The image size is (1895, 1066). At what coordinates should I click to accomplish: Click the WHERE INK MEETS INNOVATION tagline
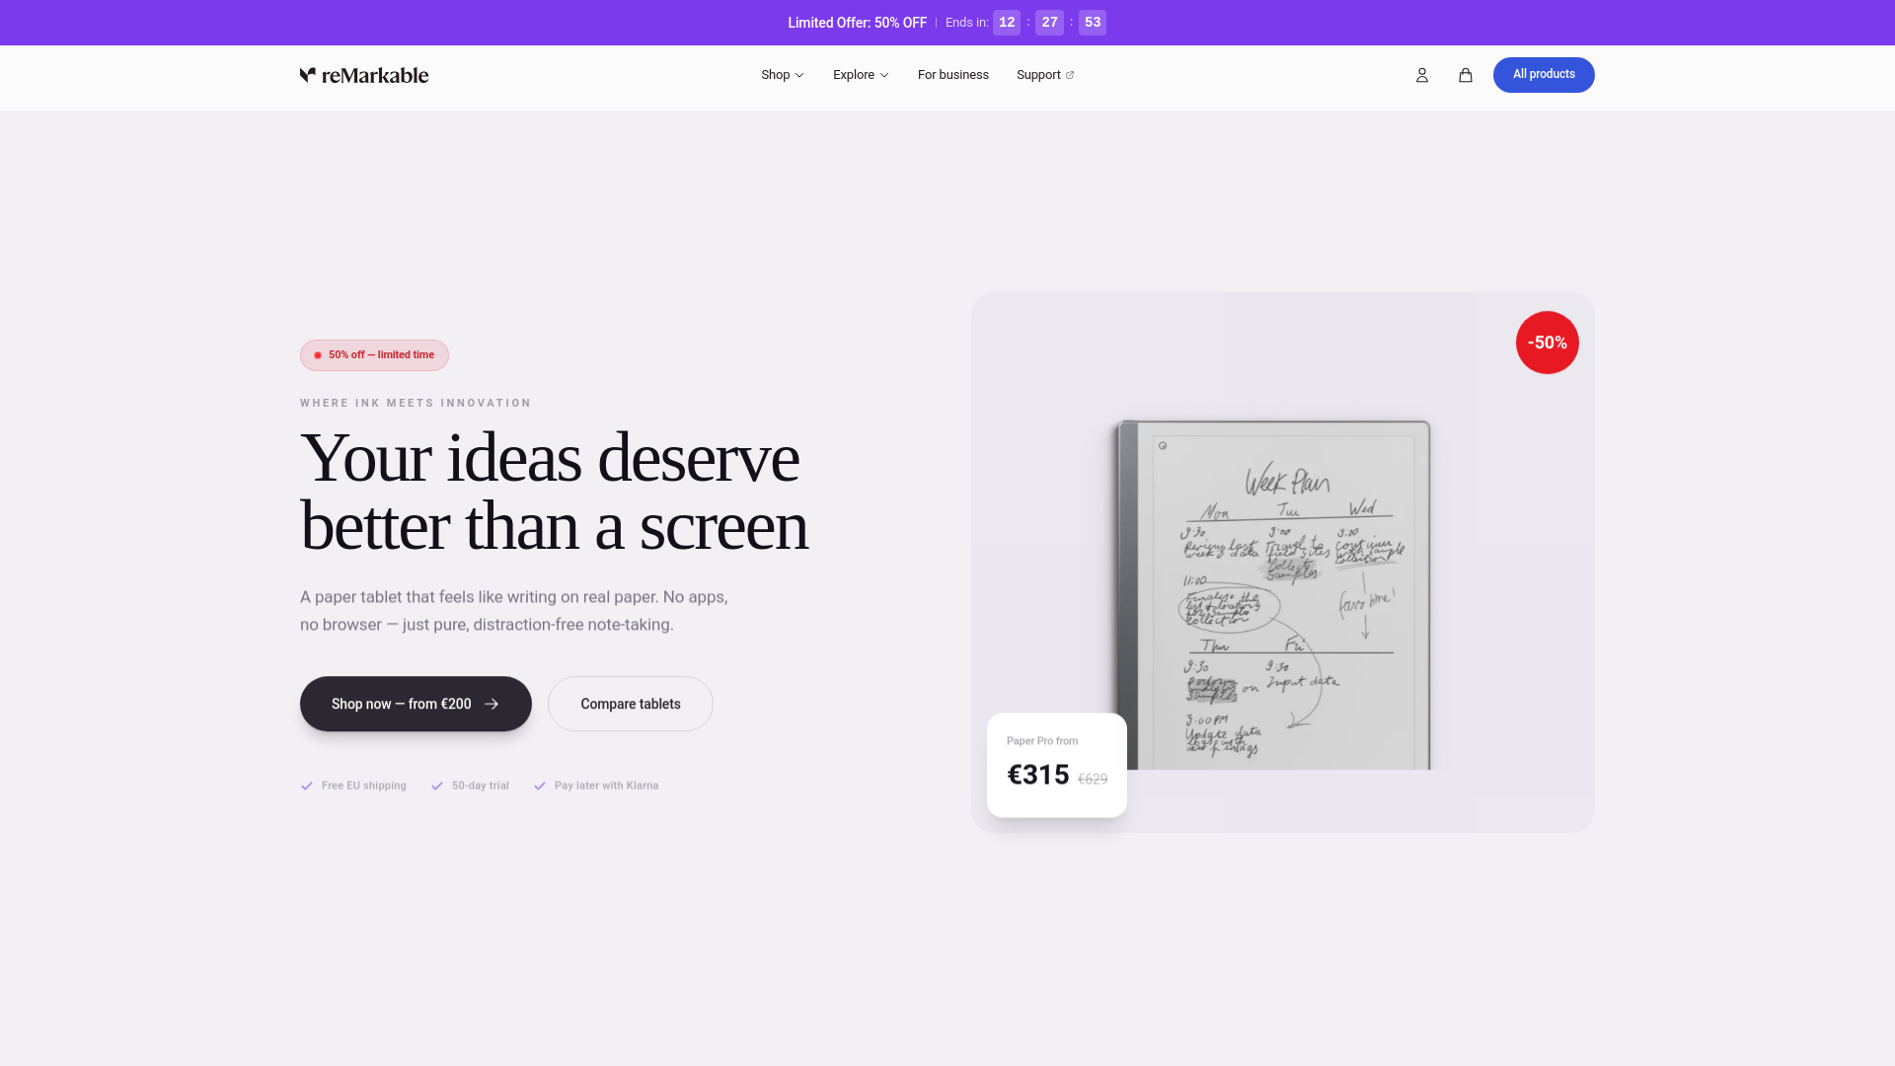click(x=416, y=403)
